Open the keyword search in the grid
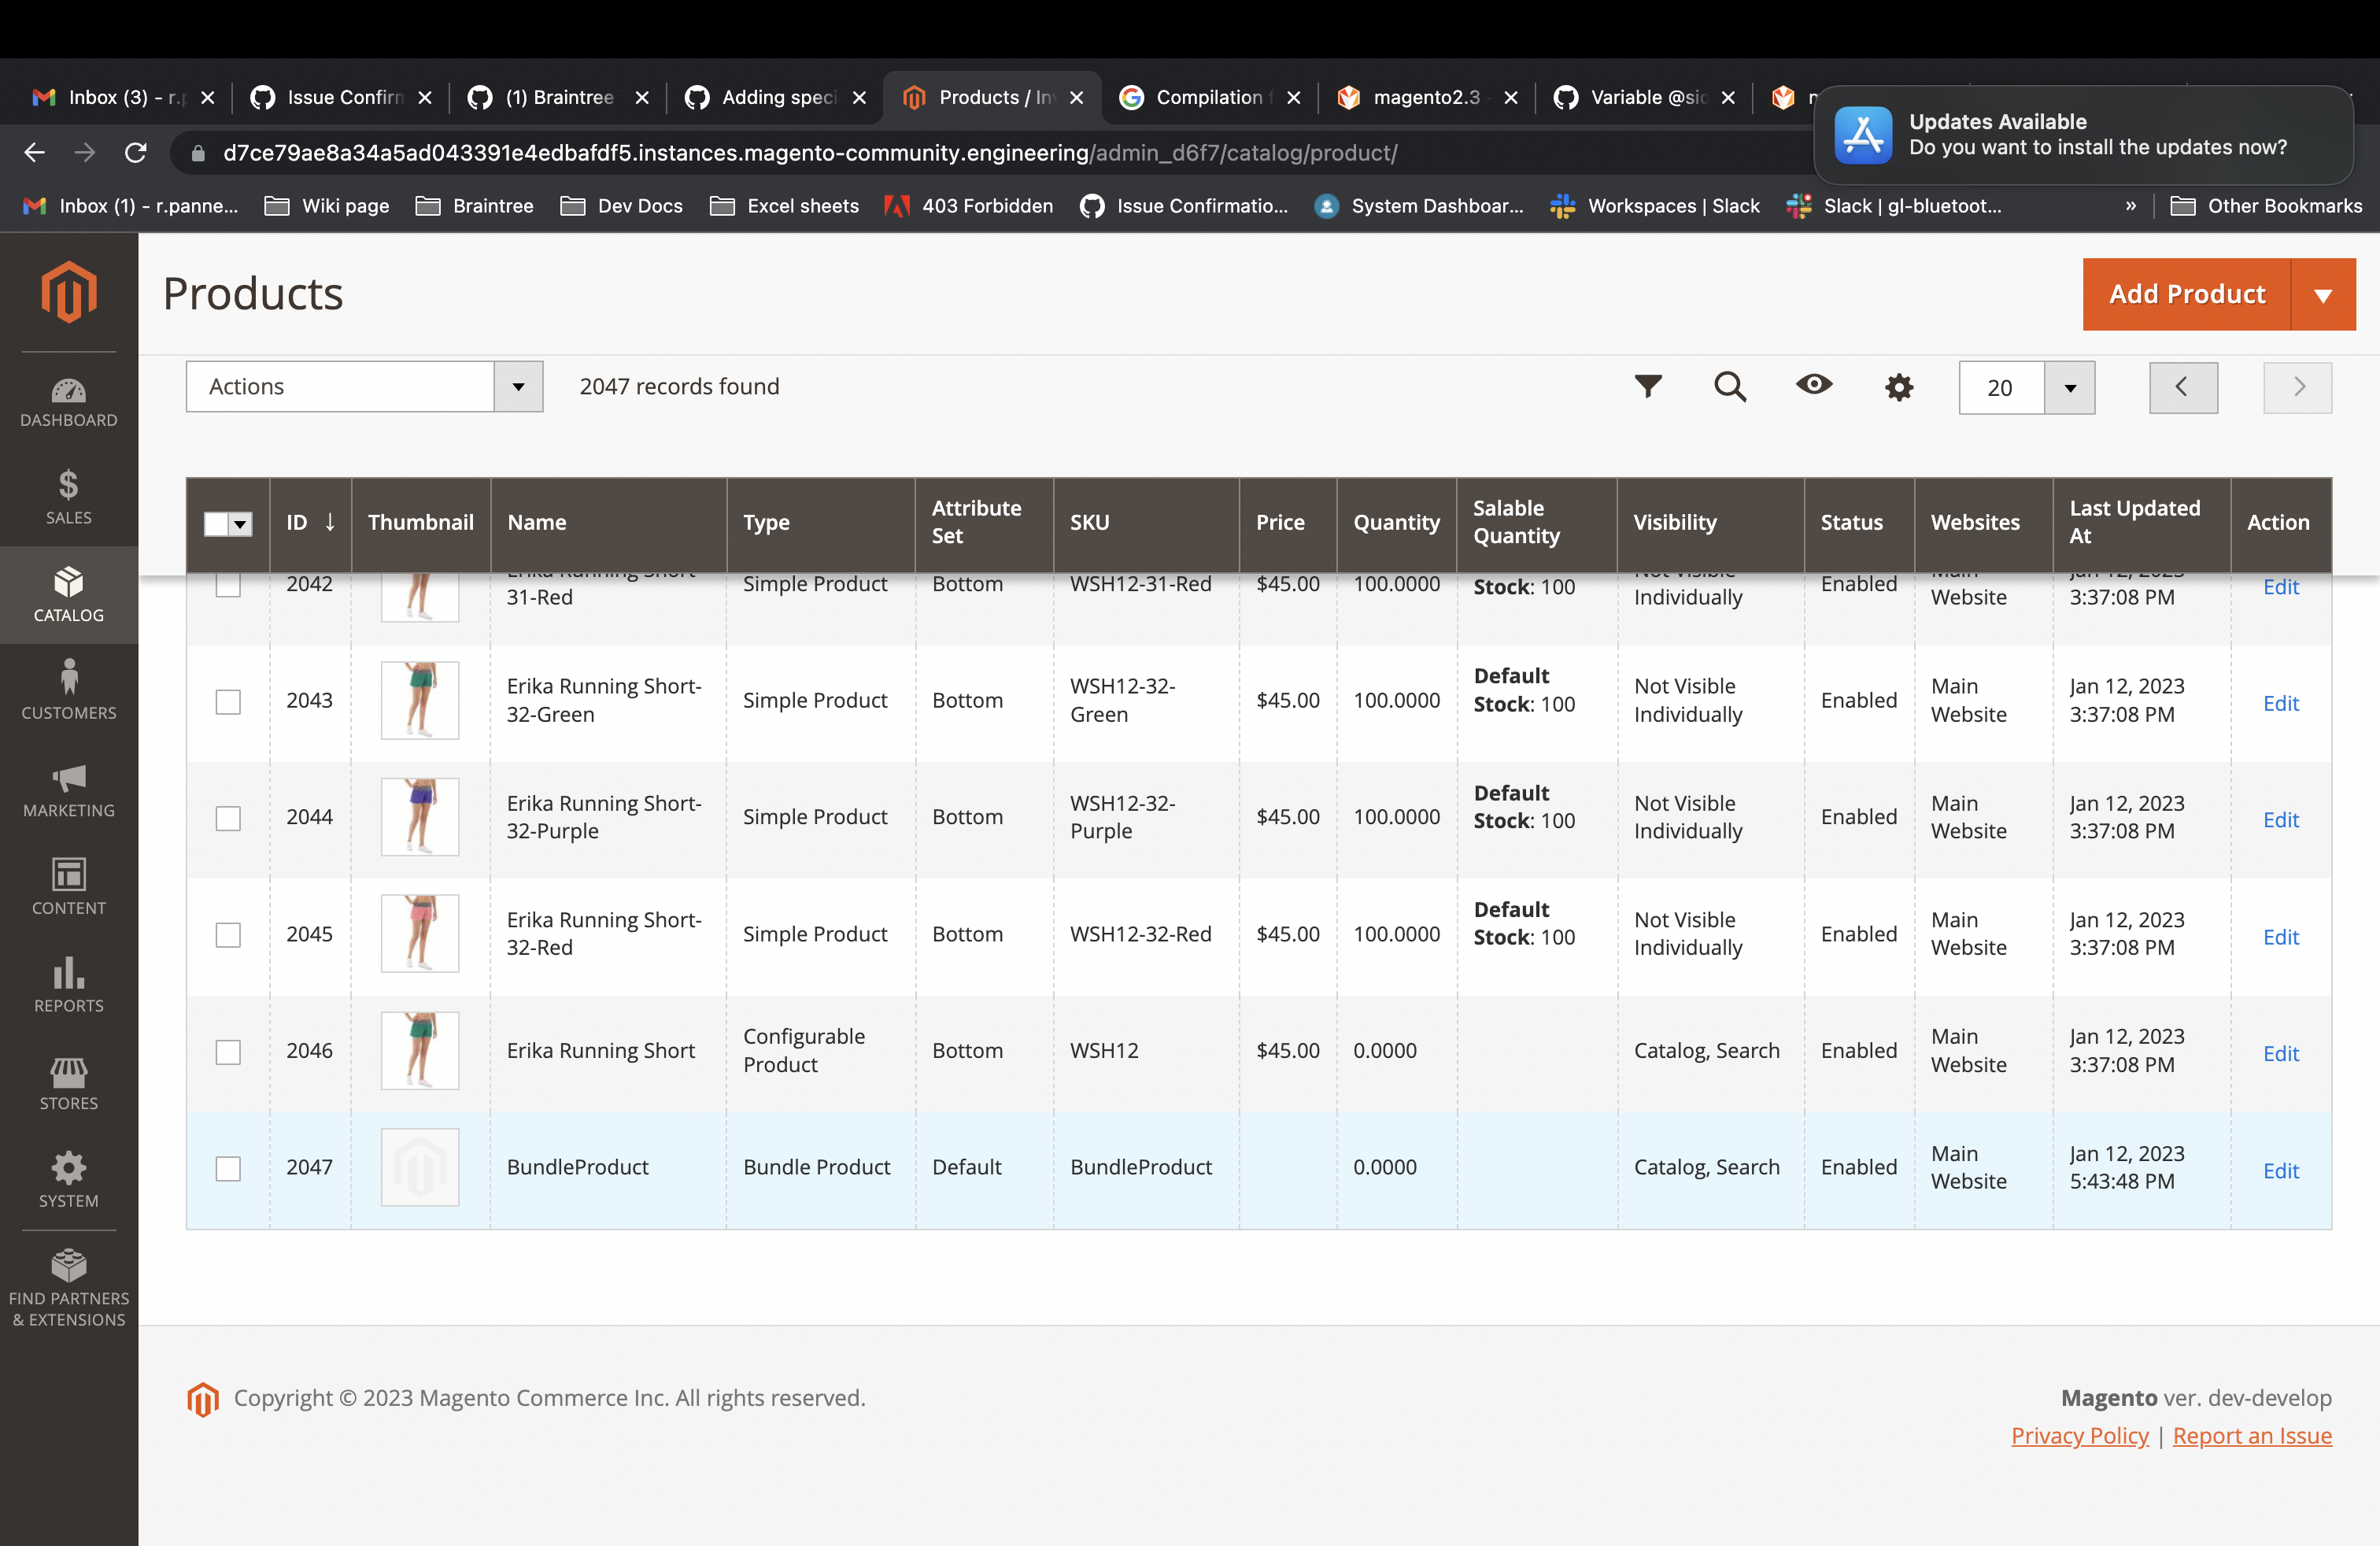Screen dimensions: 2380x1546 coord(1731,387)
